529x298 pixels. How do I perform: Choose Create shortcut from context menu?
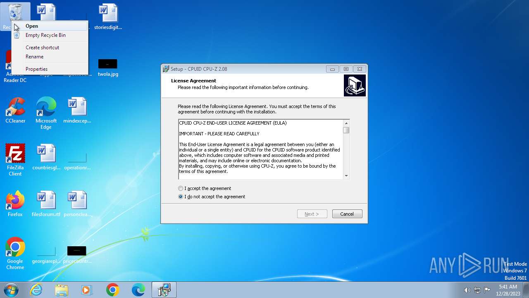click(50, 48)
